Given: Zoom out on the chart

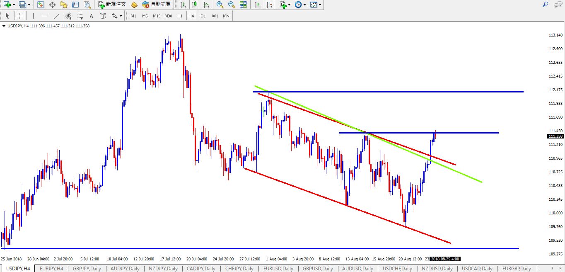Looking at the screenshot, I should coord(232,5).
